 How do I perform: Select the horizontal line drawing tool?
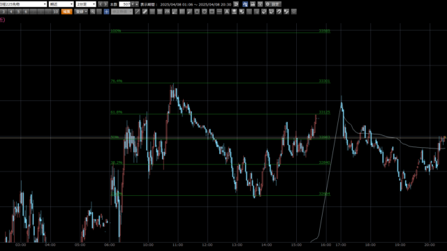(x=219, y=12)
